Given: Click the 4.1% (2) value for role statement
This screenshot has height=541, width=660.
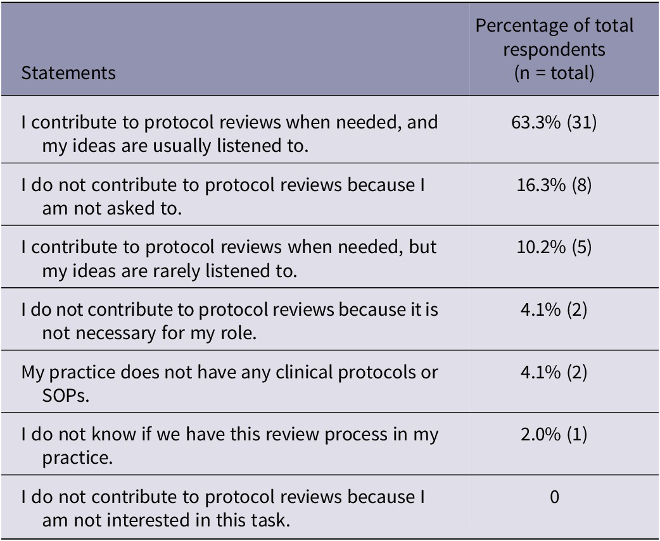Looking at the screenshot, I should [x=554, y=310].
